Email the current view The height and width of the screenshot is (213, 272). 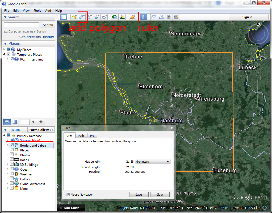pyautogui.click(x=154, y=17)
